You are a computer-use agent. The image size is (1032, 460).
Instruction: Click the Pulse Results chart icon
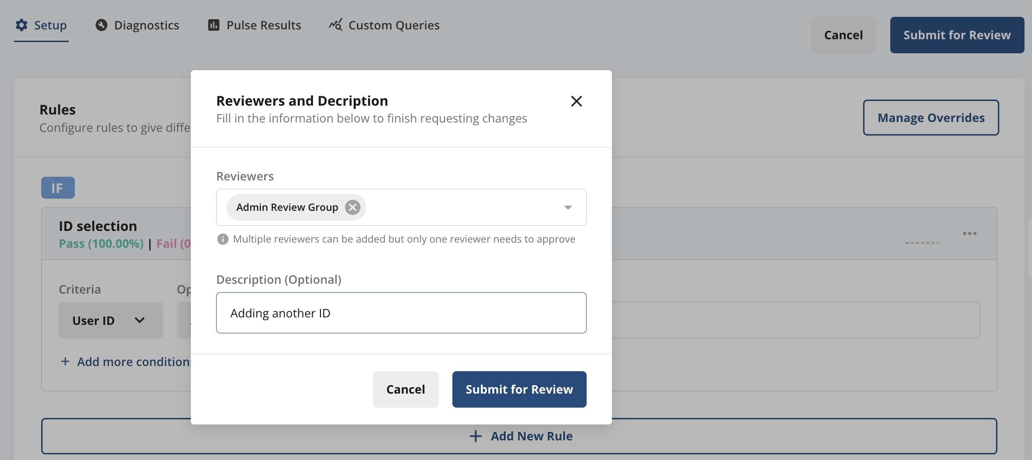(x=214, y=25)
